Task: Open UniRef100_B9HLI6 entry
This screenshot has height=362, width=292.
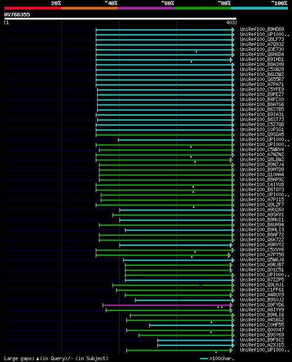Action: coord(262,315)
